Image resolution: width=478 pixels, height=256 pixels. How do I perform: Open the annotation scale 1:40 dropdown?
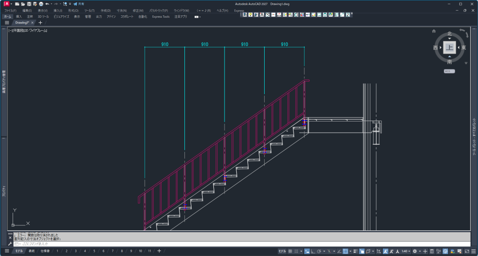pos(405,251)
